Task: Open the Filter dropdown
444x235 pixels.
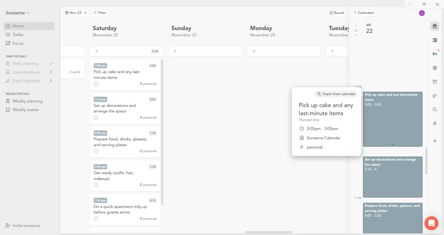Action: pos(100,13)
